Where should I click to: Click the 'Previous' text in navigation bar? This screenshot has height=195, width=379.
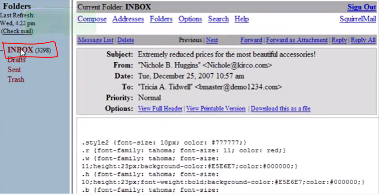point(190,40)
